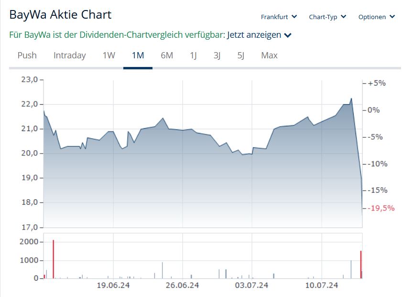Select the Intraday time range tab
Viewport: 402px width, 297px height.
pyautogui.click(x=69, y=55)
